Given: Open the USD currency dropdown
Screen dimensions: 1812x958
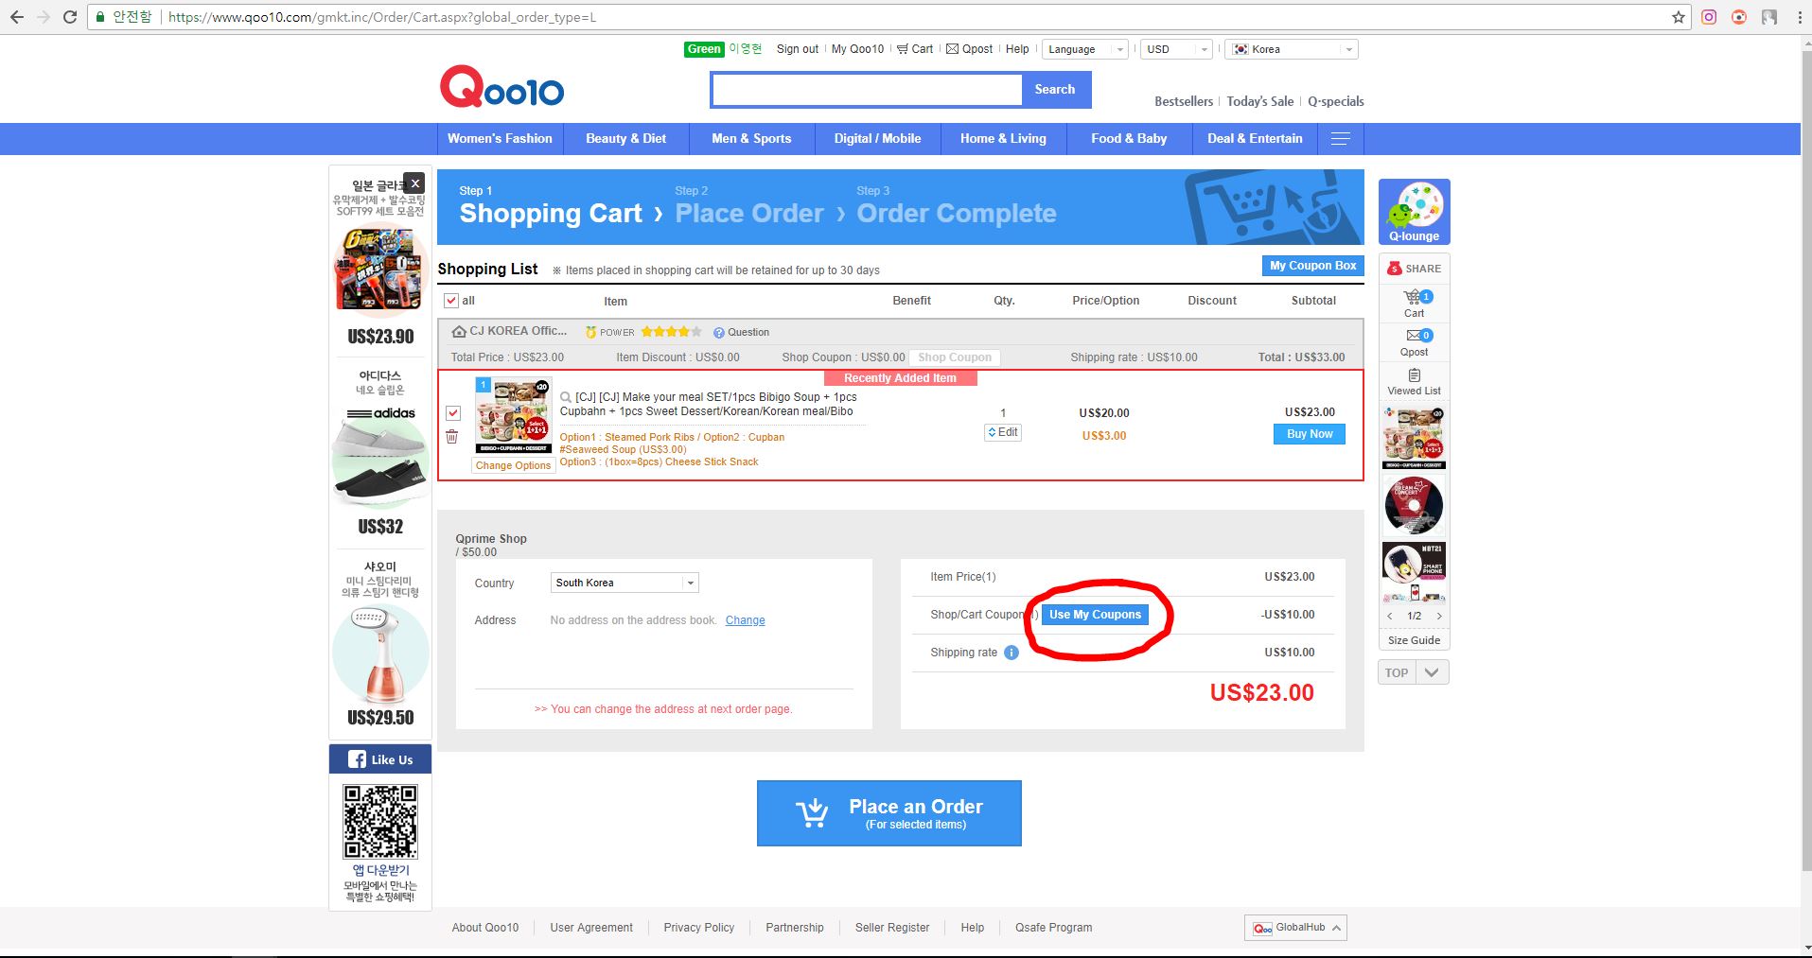Looking at the screenshot, I should pos(1177,49).
